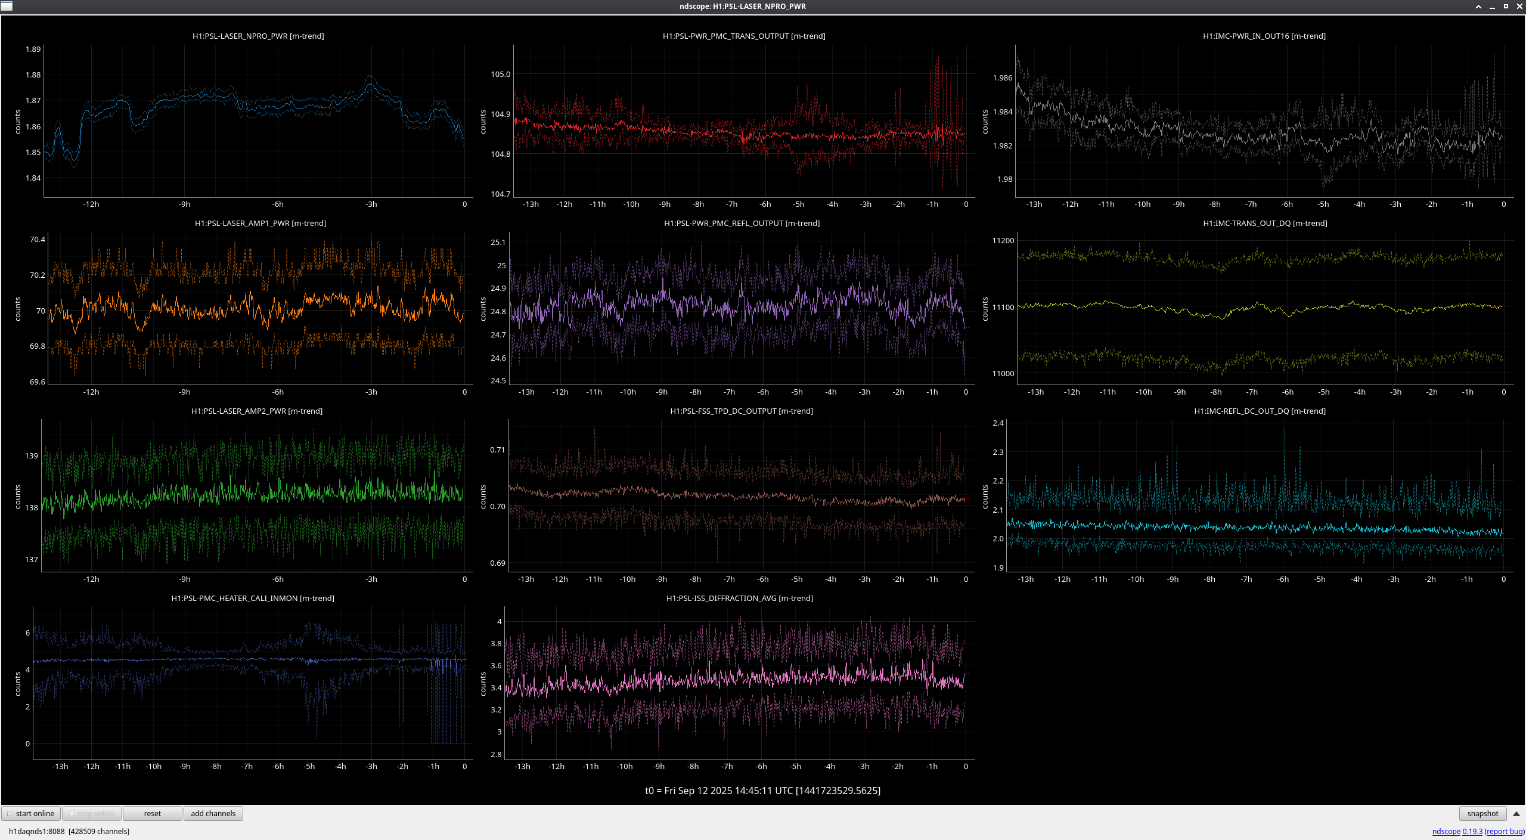This screenshot has height=840, width=1526.
Task: Click the t0 timestamp label
Action: [762, 791]
